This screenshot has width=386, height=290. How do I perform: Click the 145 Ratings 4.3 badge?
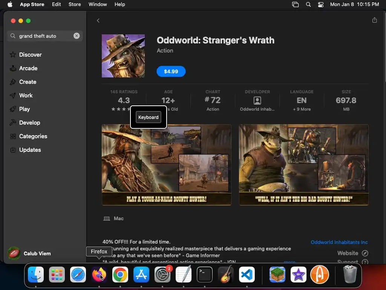click(x=124, y=100)
